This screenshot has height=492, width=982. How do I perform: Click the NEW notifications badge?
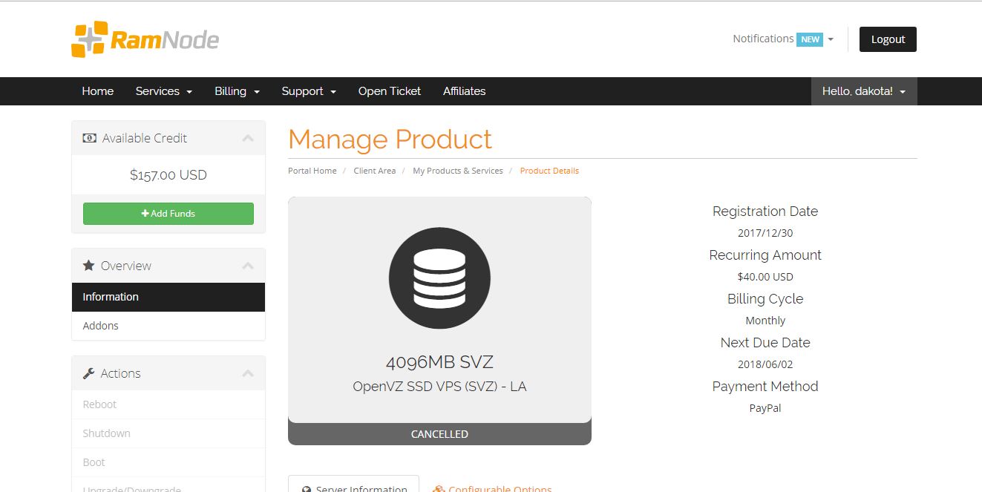click(x=810, y=39)
